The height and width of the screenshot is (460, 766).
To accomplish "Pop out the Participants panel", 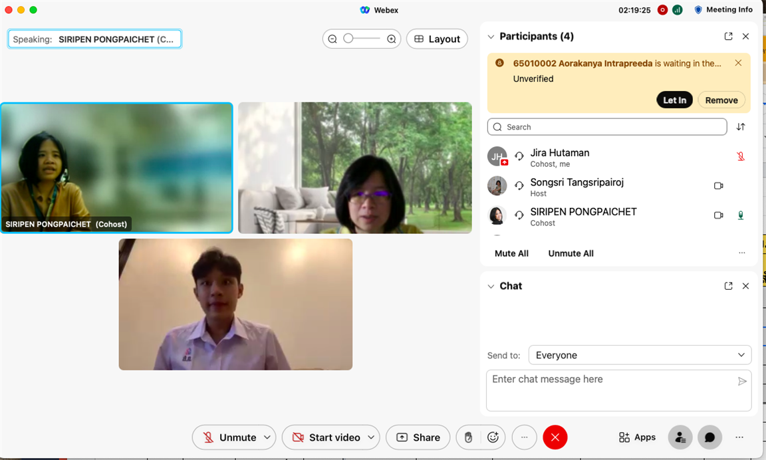I will tap(728, 37).
